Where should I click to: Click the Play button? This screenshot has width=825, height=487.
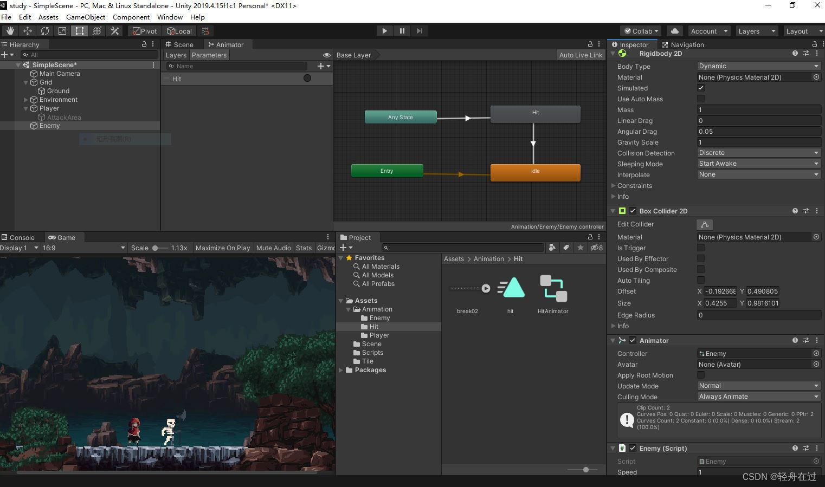click(x=384, y=31)
